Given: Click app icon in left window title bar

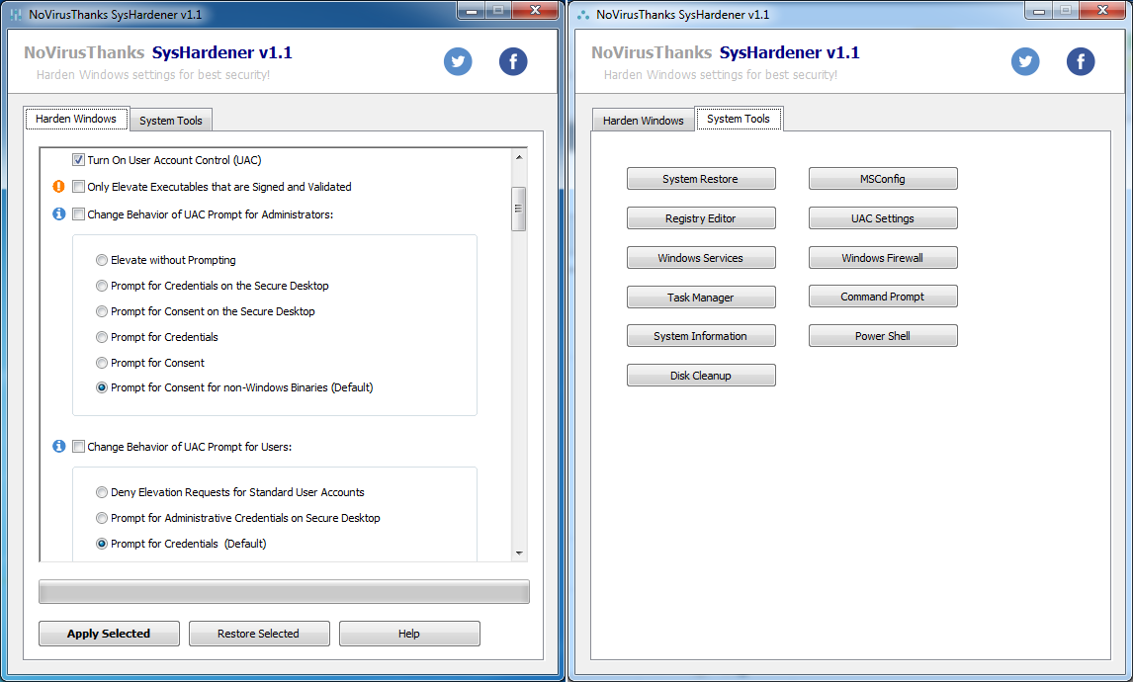Looking at the screenshot, I should coord(16,15).
